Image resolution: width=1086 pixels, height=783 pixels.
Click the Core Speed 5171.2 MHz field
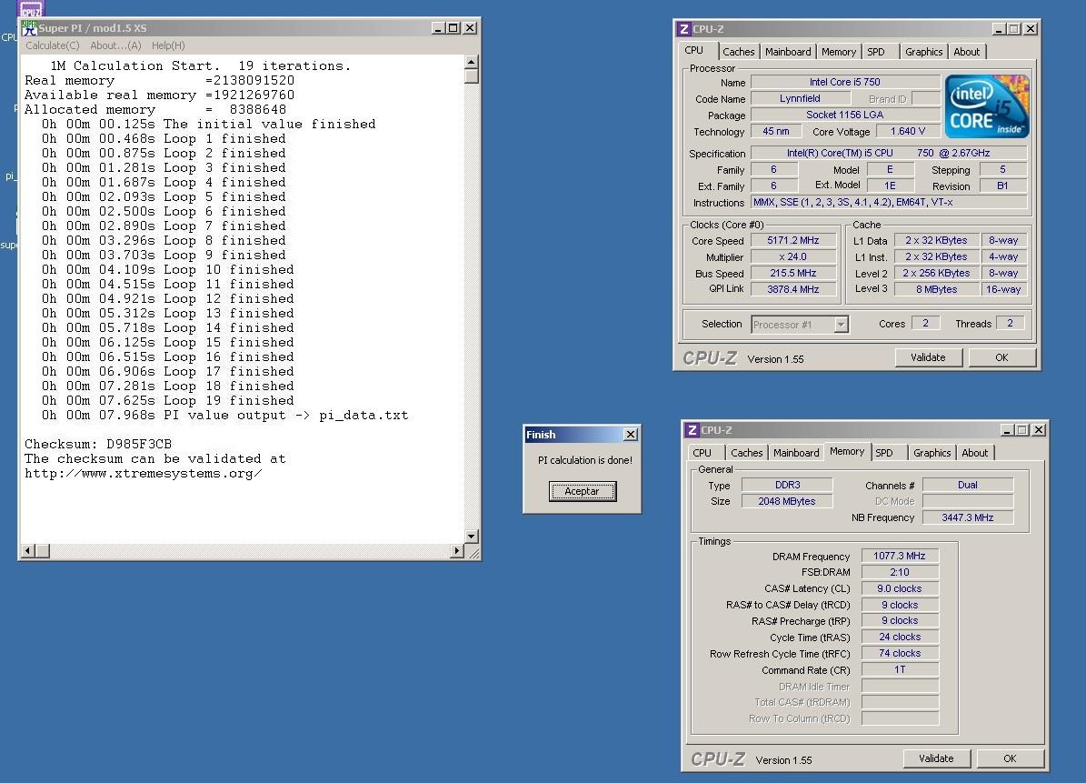793,240
